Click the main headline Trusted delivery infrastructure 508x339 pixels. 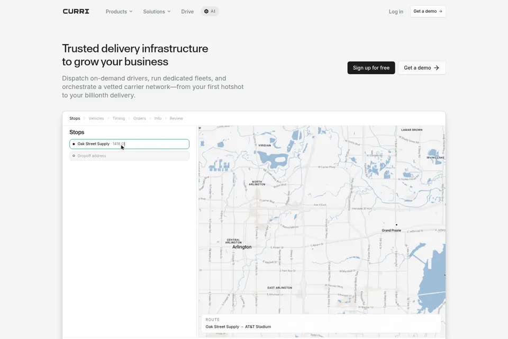(135, 48)
